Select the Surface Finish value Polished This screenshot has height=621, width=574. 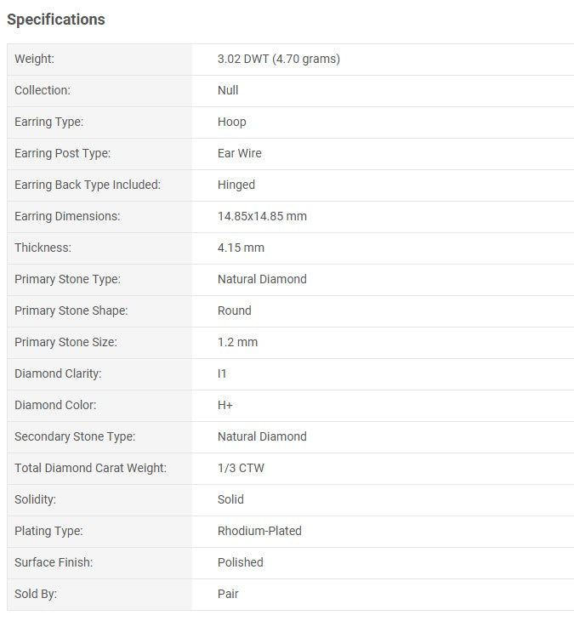241,562
